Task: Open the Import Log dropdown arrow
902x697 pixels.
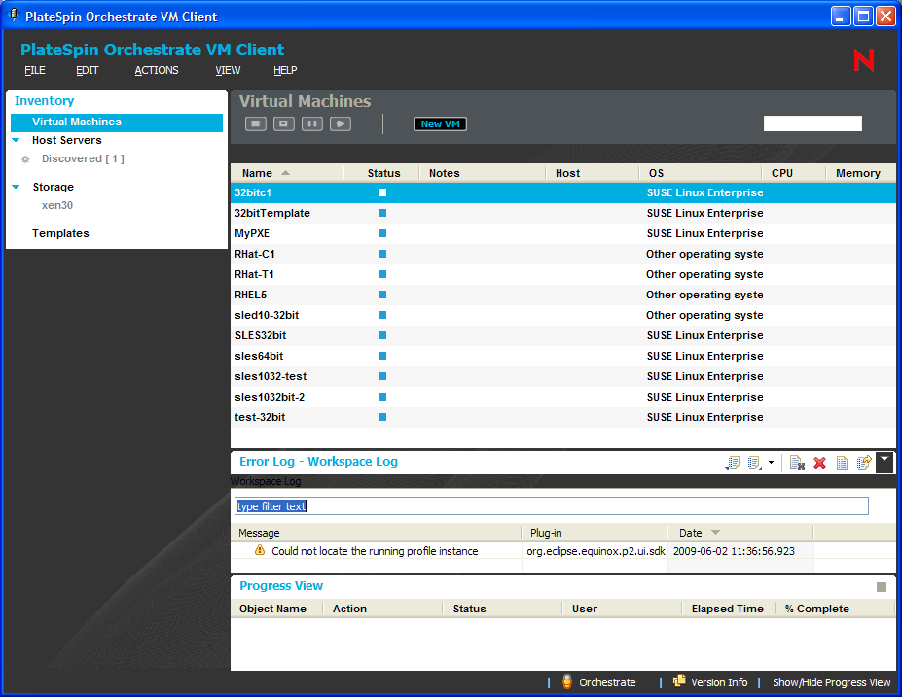Action: click(x=771, y=463)
